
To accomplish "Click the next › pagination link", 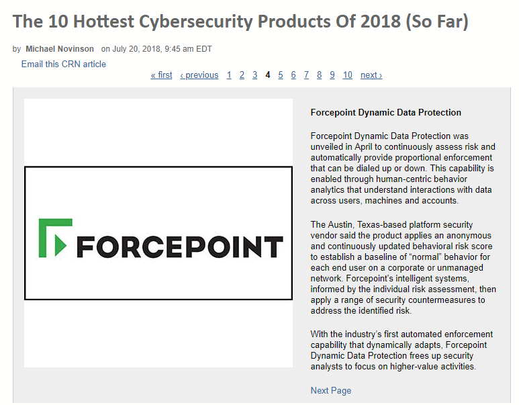I will (x=371, y=75).
